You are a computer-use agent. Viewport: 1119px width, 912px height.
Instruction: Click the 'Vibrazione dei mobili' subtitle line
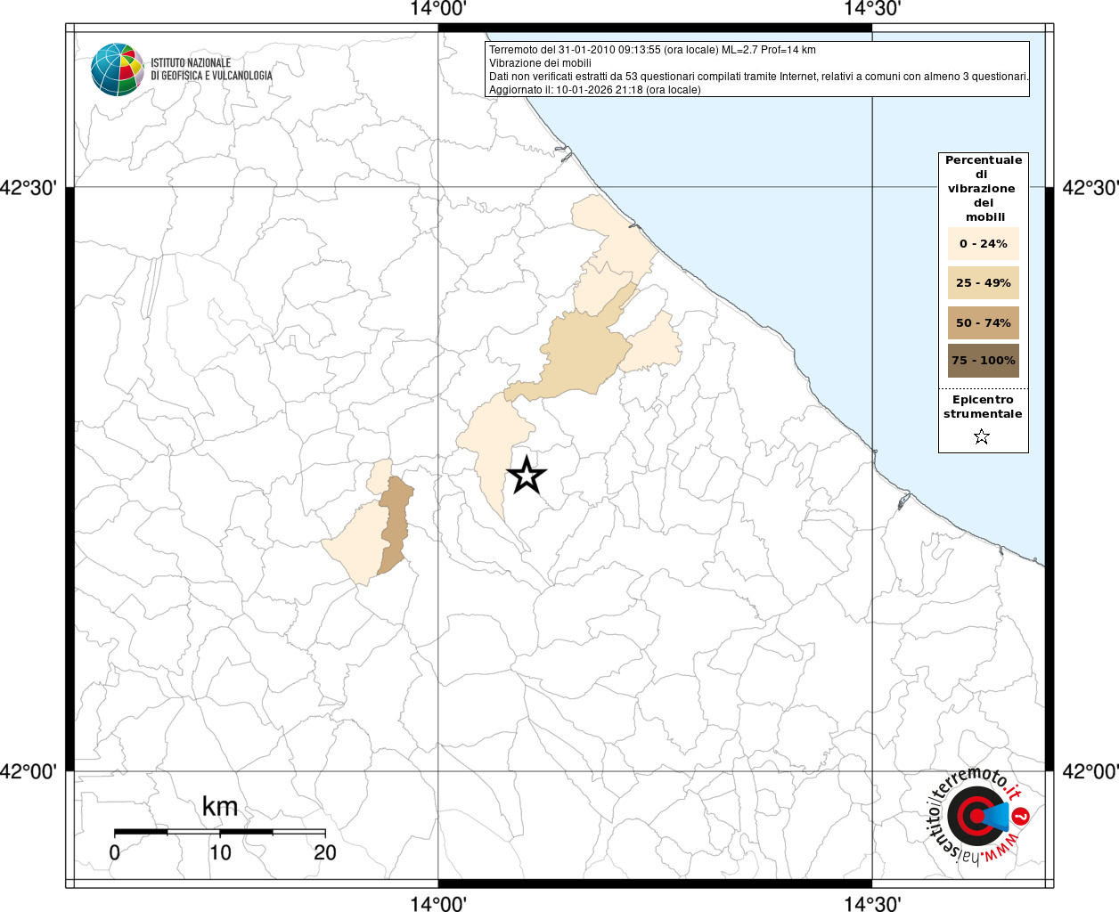540,63
